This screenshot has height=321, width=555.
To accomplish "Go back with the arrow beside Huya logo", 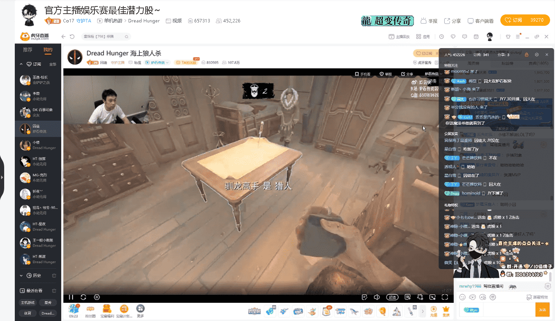I will (63, 36).
